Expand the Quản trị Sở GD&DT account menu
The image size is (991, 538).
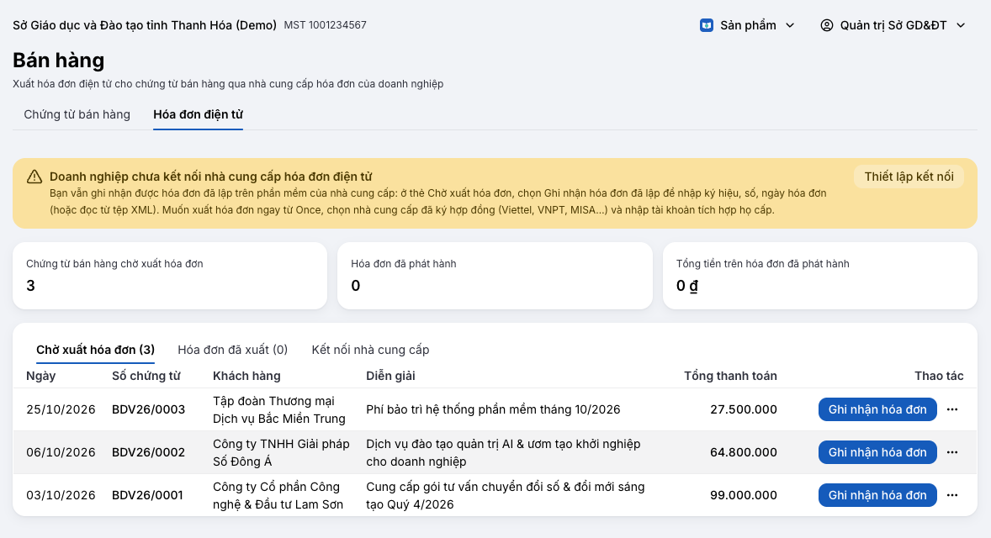click(x=893, y=25)
